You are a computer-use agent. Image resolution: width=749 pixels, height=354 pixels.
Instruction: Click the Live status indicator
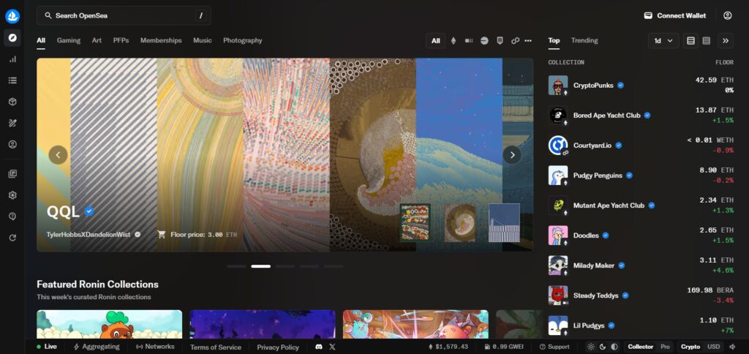(x=47, y=347)
